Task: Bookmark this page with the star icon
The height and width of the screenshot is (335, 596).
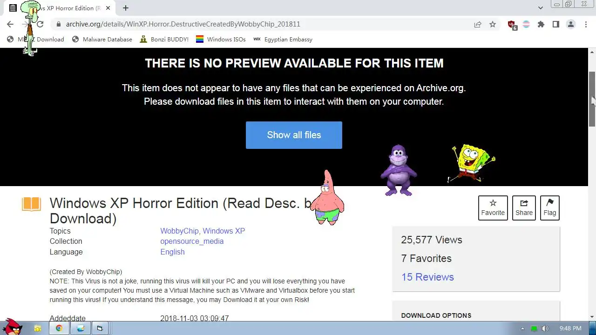Action: 493,24
